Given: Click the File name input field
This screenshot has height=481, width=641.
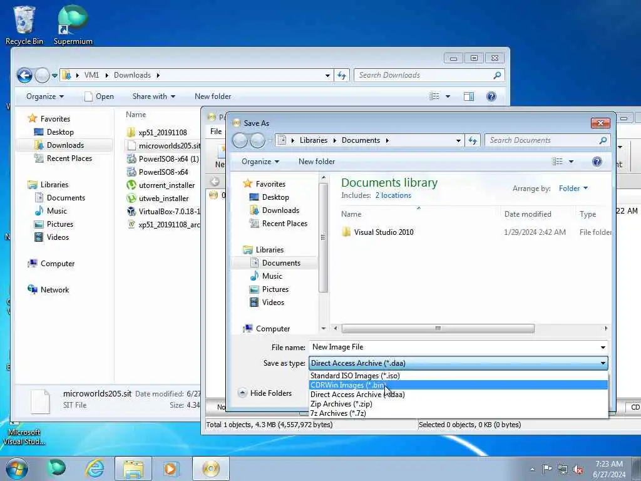Looking at the screenshot, I should point(453,347).
